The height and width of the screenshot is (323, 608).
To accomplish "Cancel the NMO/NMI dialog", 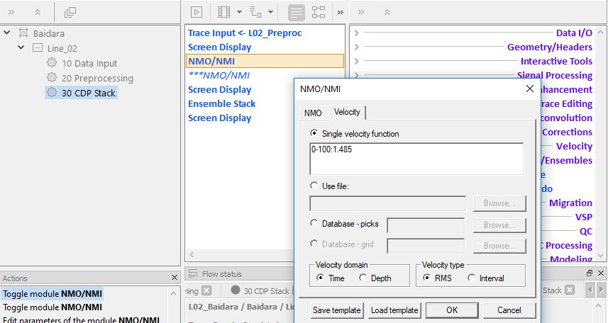I will pos(509,310).
